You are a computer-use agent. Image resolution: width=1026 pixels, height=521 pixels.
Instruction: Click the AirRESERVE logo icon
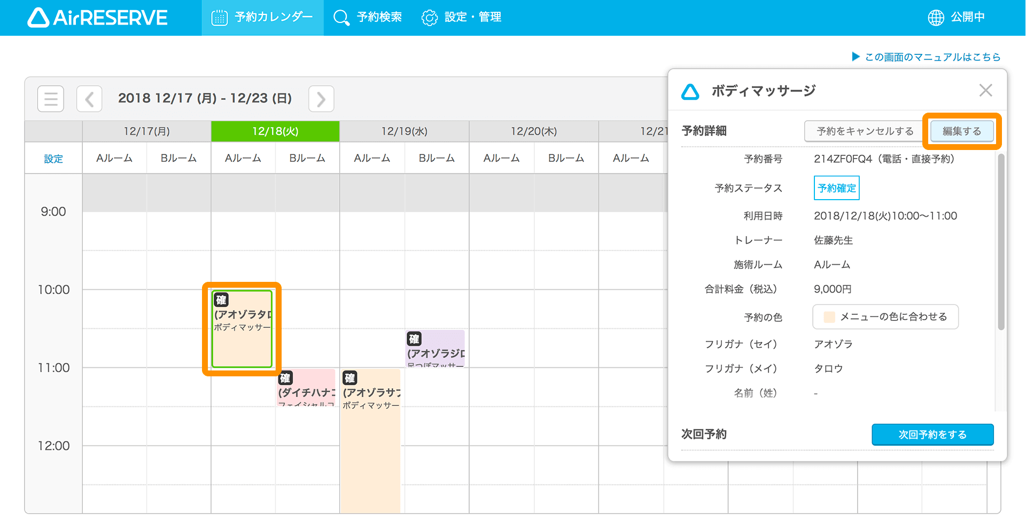point(37,17)
